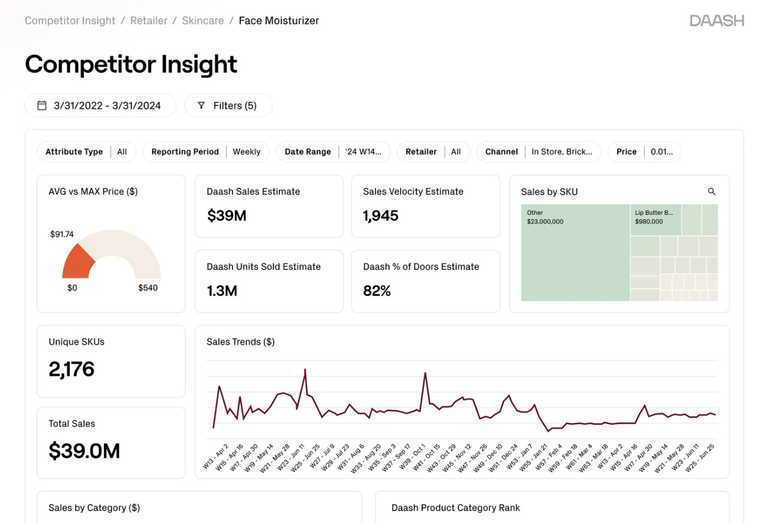The height and width of the screenshot is (523, 767).
Task: Change Reporting Period from Weekly
Action: (206, 152)
